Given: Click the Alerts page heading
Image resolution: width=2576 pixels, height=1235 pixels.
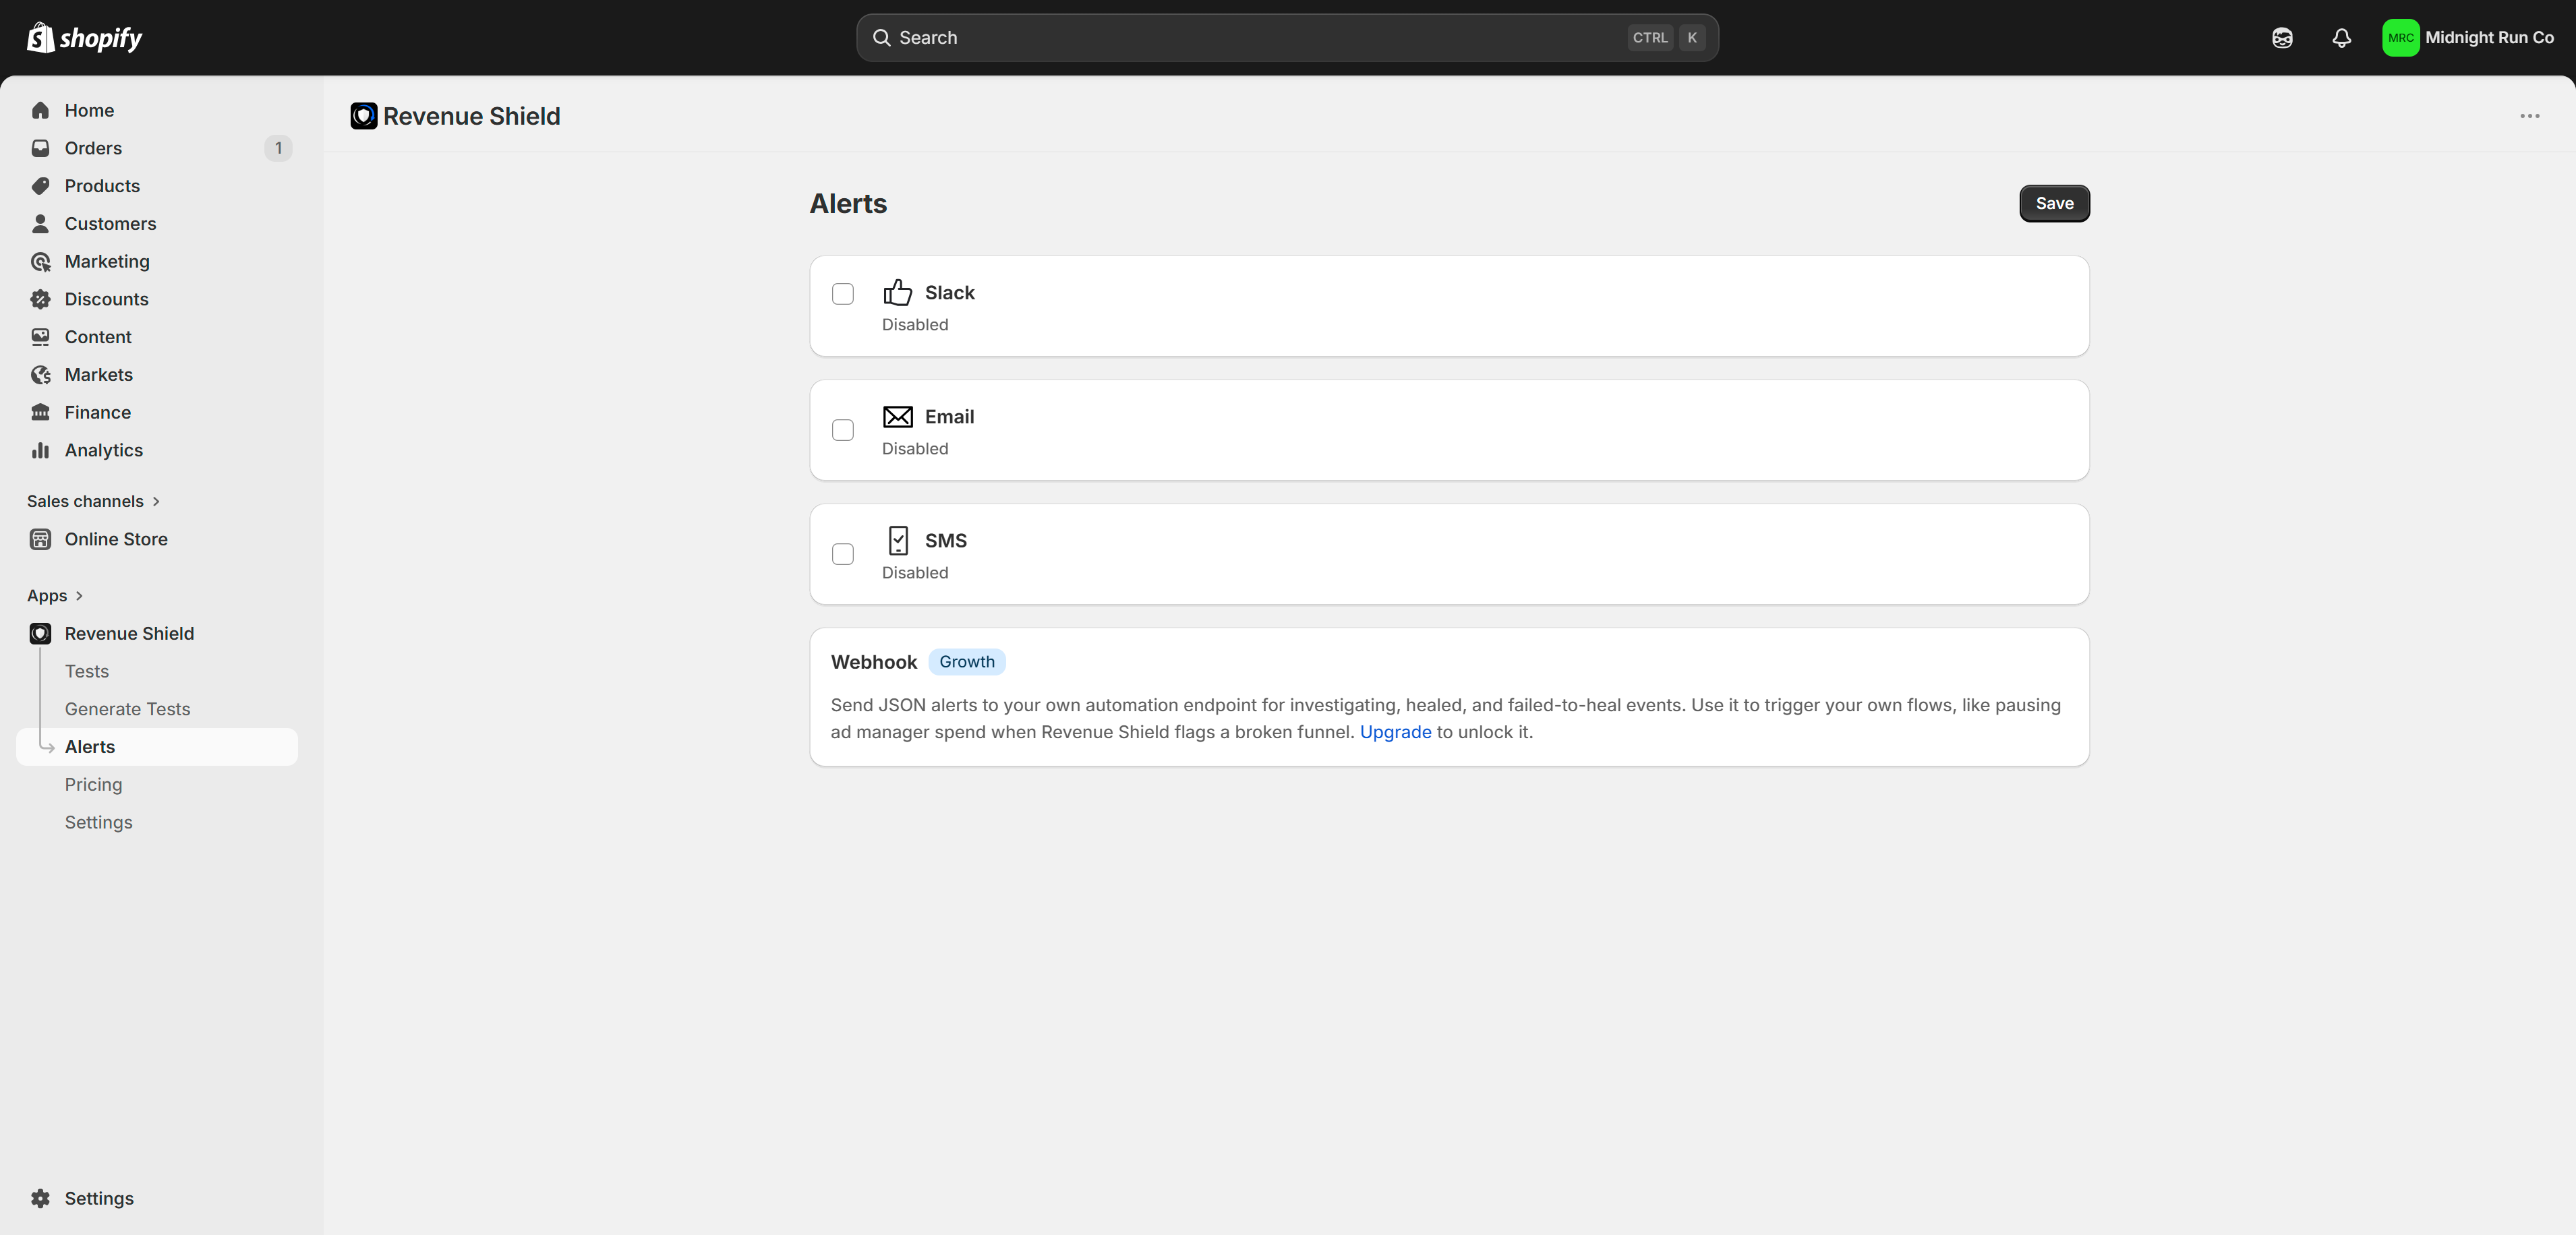Looking at the screenshot, I should pos(848,203).
